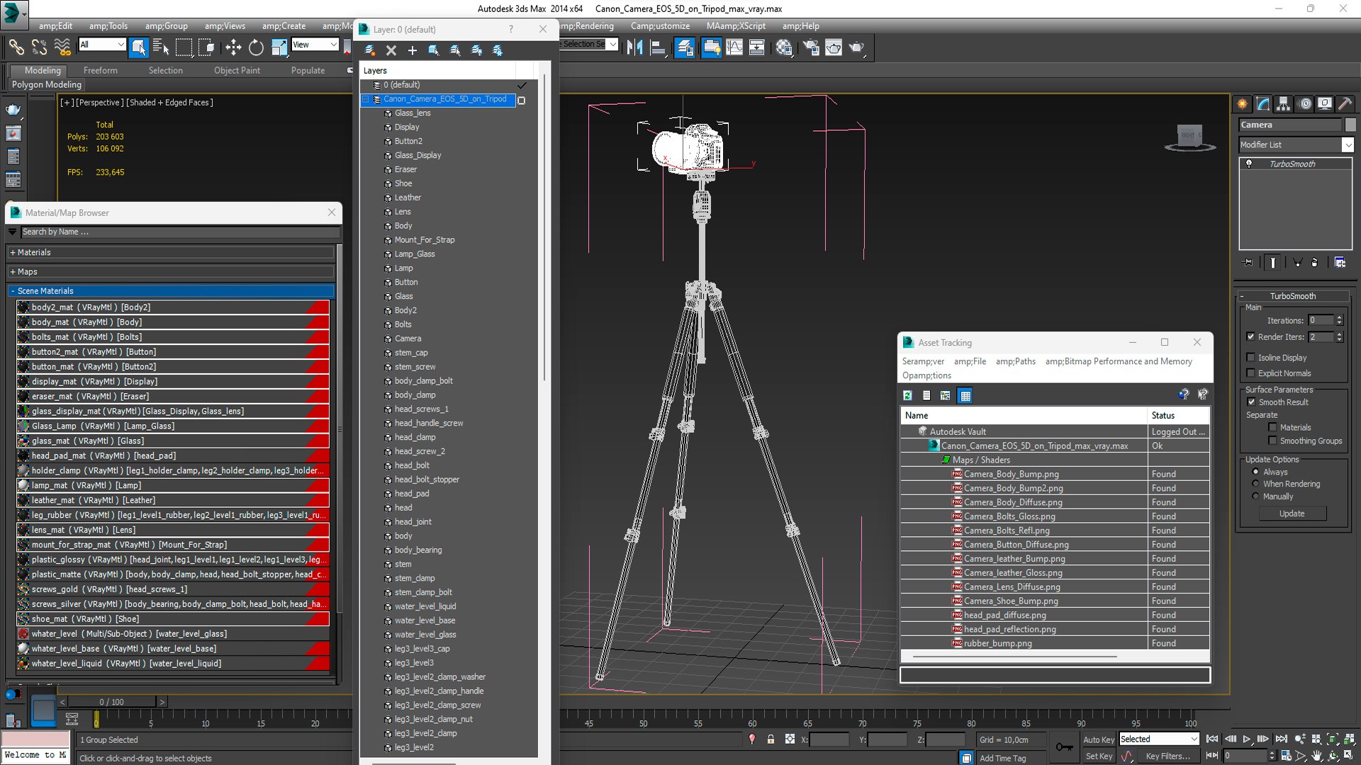Select the Manually update option
This screenshot has width=1361, height=765.
(1256, 497)
